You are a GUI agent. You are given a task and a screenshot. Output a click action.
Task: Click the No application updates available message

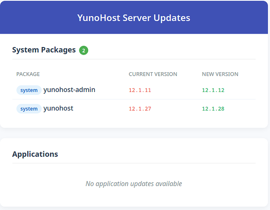(134, 184)
